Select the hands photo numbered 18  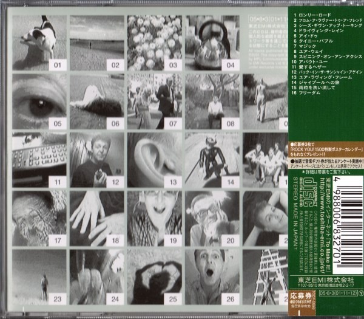pos(97,219)
